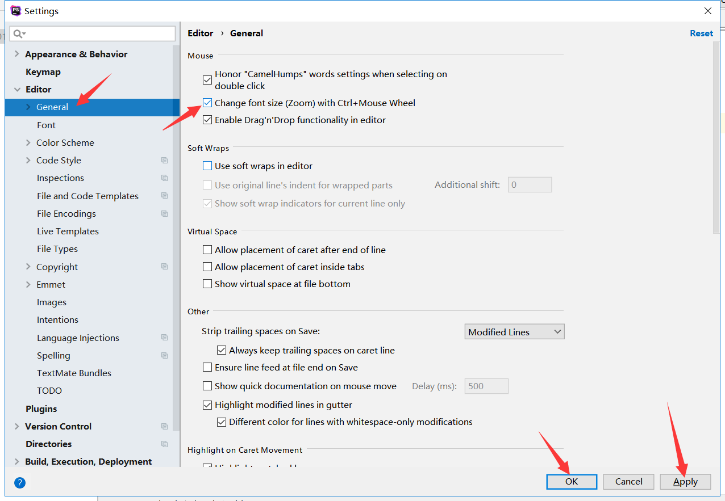725x501 pixels.
Task: Collapse the Editor tree node
Action: (x=17, y=90)
